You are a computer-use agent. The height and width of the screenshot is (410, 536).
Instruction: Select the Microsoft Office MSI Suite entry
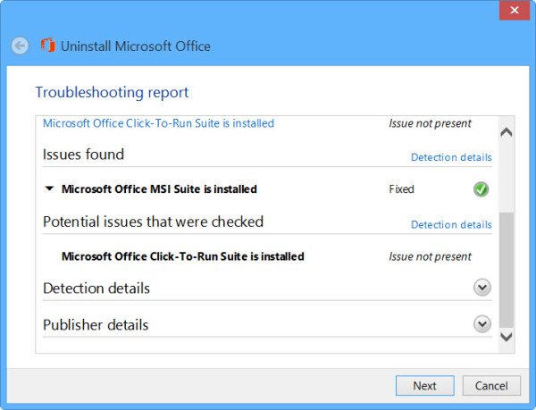(x=159, y=189)
